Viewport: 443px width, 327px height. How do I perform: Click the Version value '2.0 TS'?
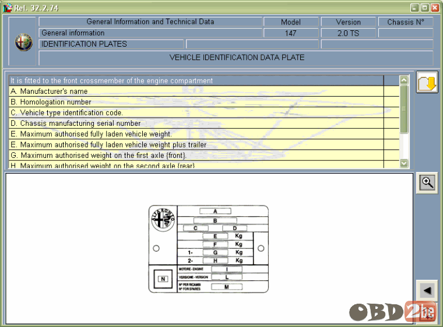(348, 33)
